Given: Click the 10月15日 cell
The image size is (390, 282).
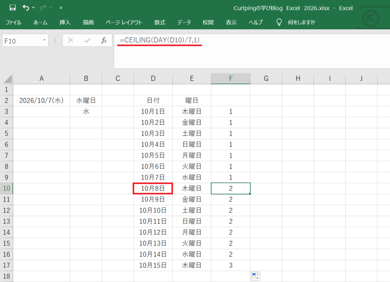Looking at the screenshot, I should tap(153, 265).
